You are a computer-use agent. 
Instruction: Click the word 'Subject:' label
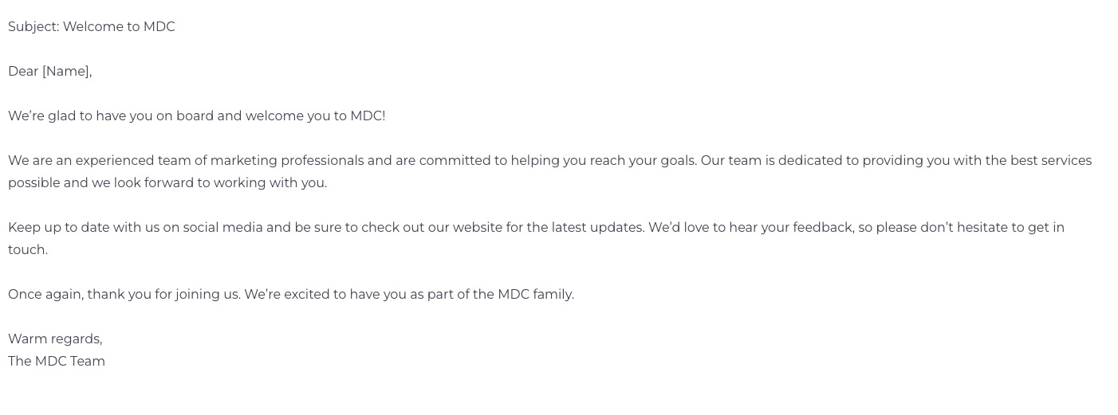coord(34,27)
